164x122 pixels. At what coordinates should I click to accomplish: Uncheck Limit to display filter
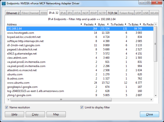tap(82, 107)
